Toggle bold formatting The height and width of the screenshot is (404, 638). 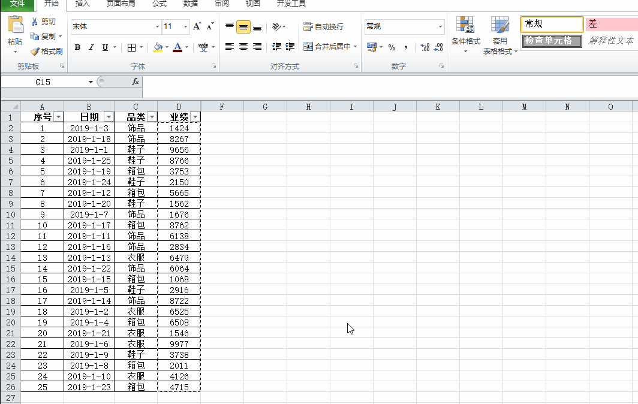click(x=79, y=46)
